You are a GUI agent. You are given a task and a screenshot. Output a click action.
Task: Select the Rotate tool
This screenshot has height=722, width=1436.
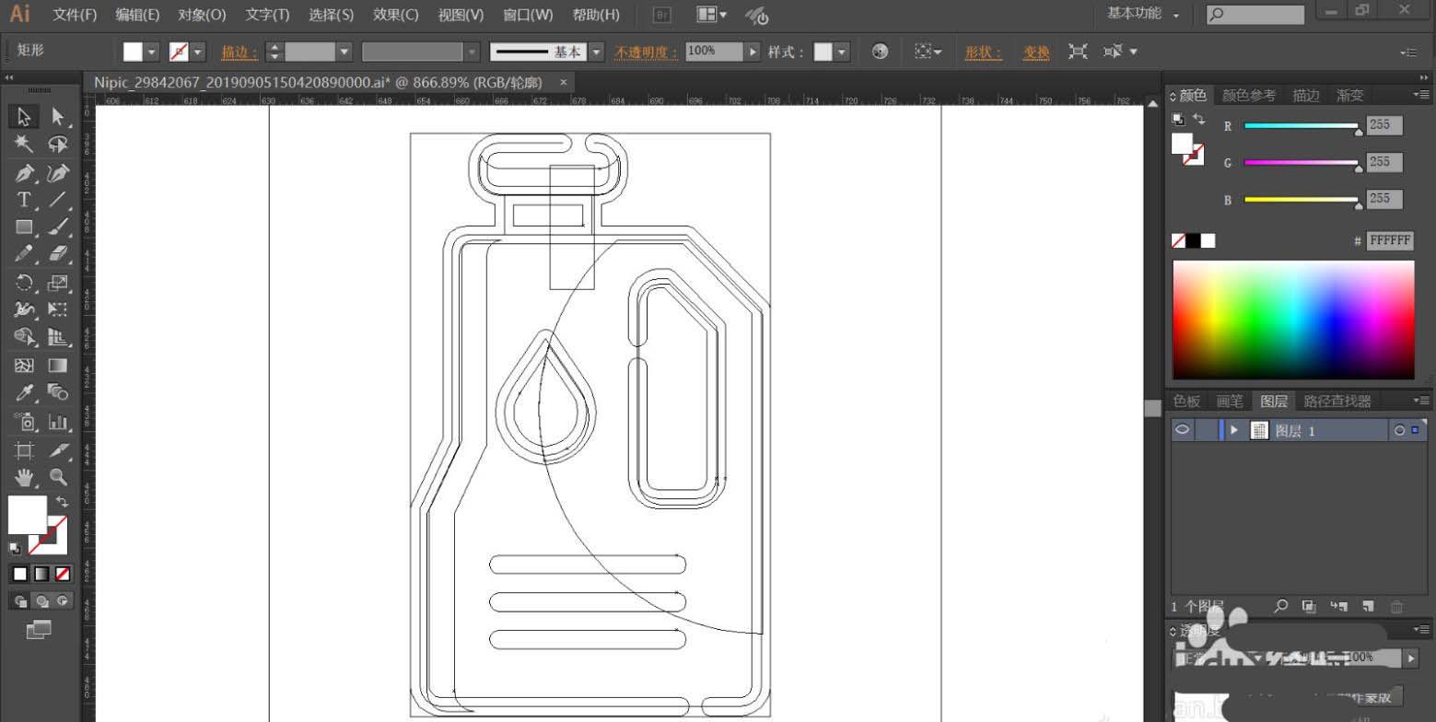pos(24,283)
